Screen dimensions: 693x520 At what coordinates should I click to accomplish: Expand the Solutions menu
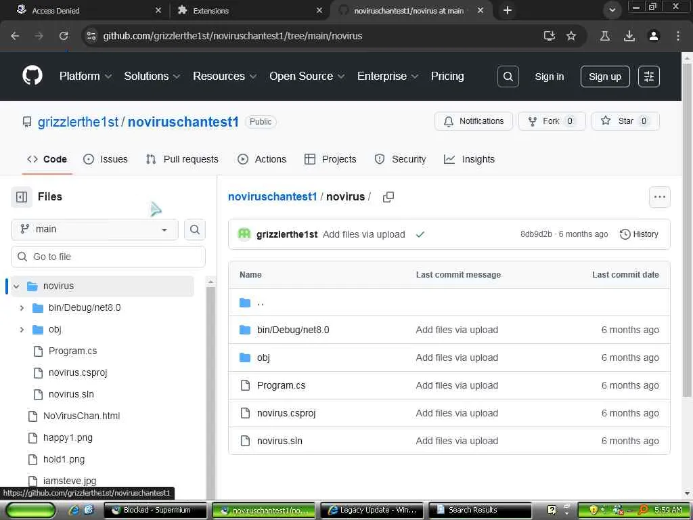[152, 76]
